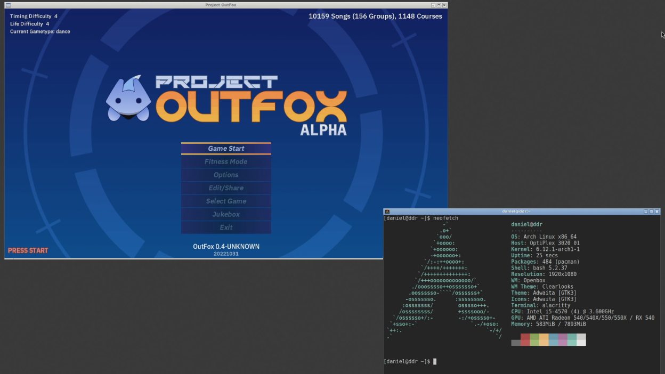Select the Edit/Share menu entry

click(226, 188)
